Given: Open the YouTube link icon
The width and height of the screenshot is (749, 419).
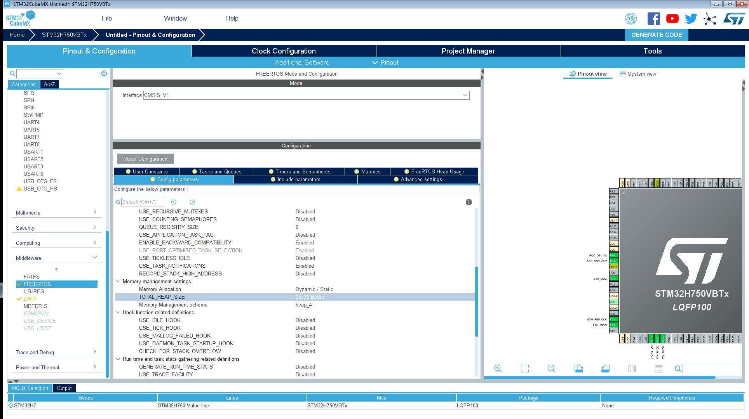Looking at the screenshot, I should tap(672, 19).
